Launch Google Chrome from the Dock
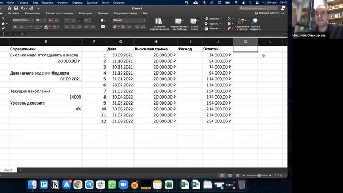The height and width of the screenshot is (193, 343). point(78,184)
